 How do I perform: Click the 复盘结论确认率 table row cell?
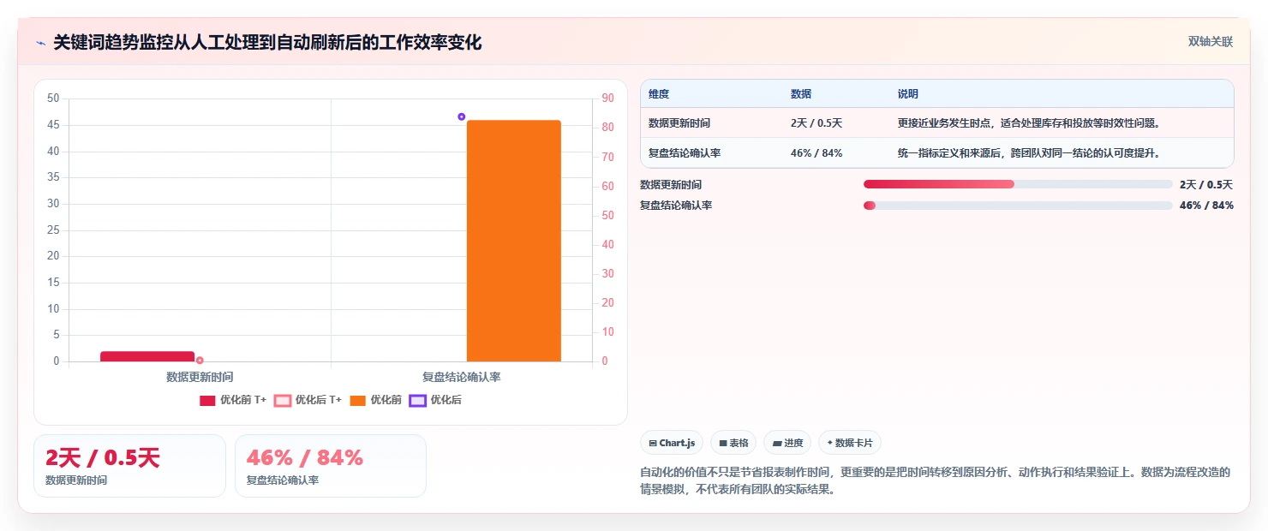pyautogui.click(x=685, y=152)
